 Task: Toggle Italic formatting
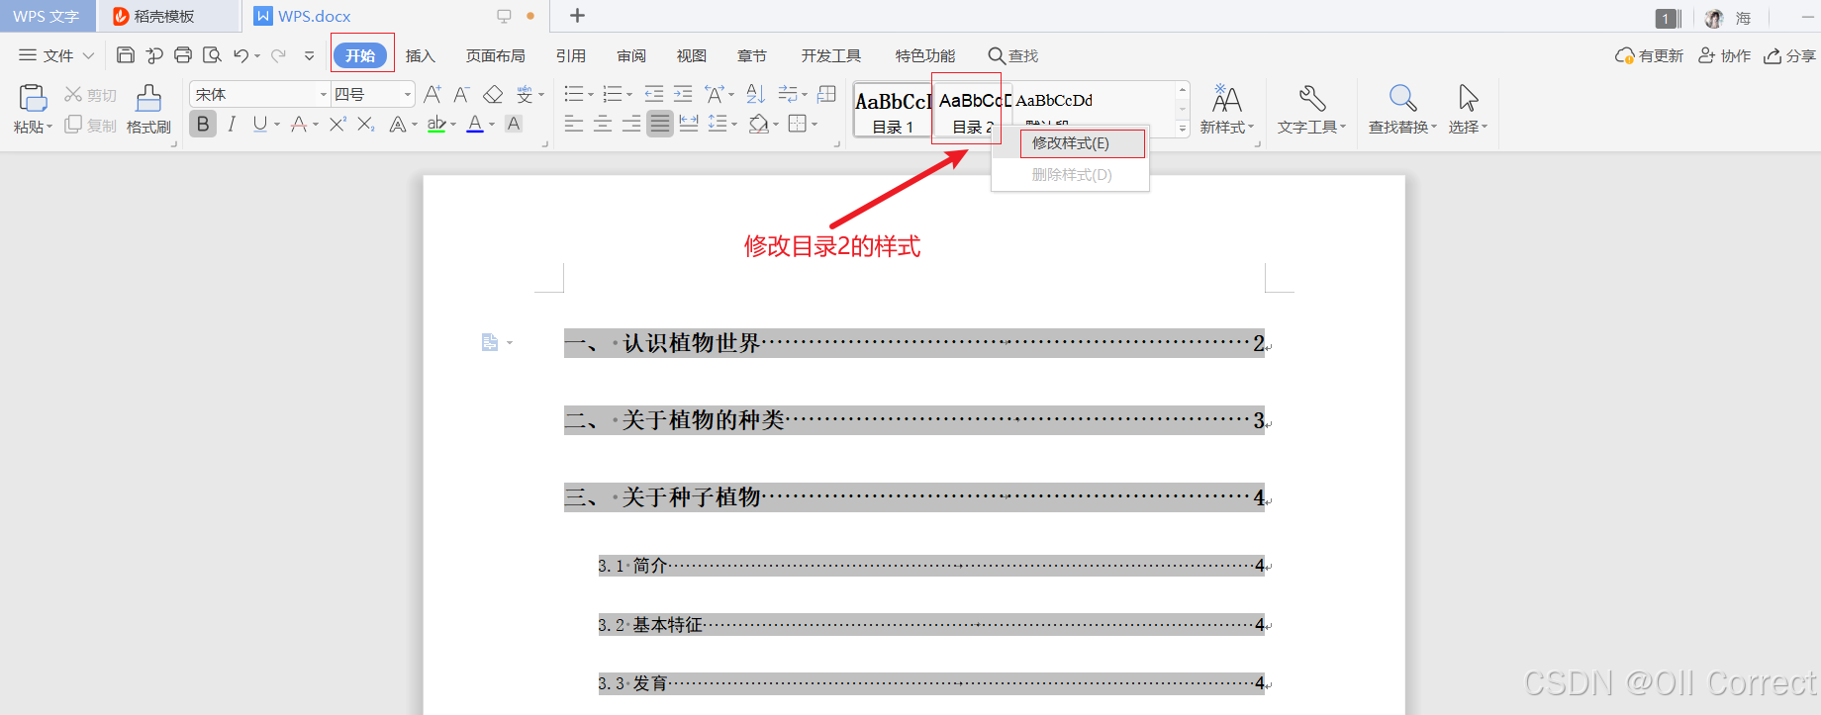[x=232, y=124]
